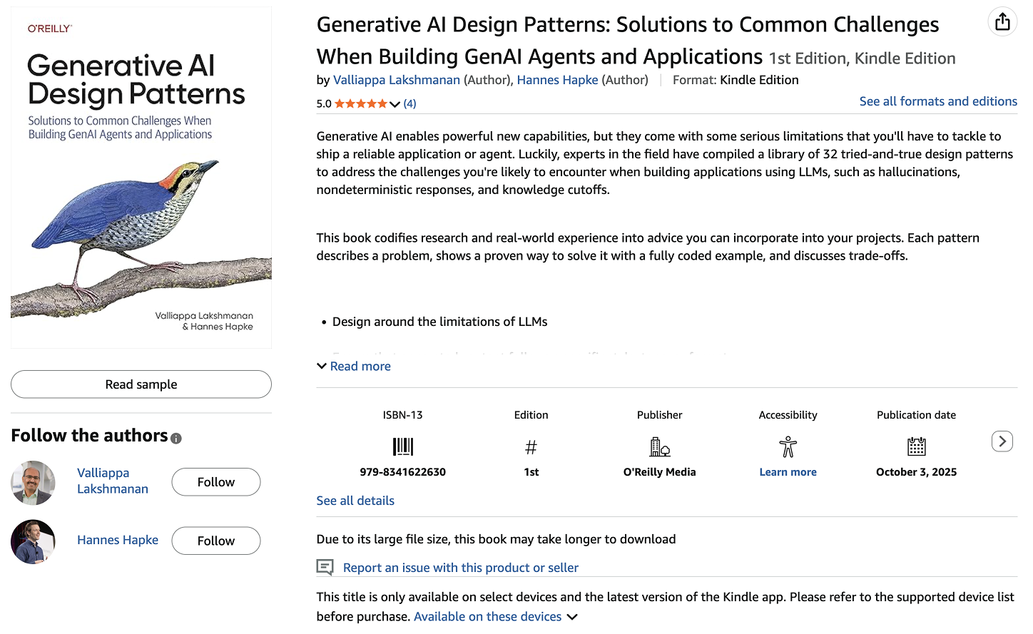Open See all details link
1033x634 pixels.
(x=355, y=501)
